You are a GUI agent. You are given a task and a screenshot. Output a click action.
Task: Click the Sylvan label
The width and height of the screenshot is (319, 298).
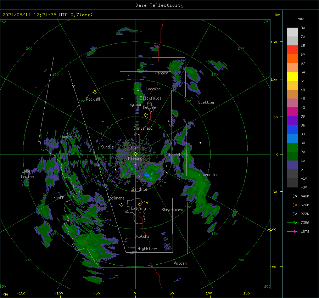(x=136, y=105)
